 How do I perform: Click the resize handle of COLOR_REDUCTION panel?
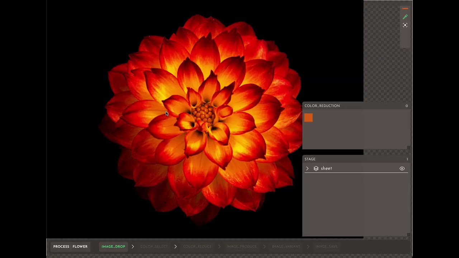(408, 148)
